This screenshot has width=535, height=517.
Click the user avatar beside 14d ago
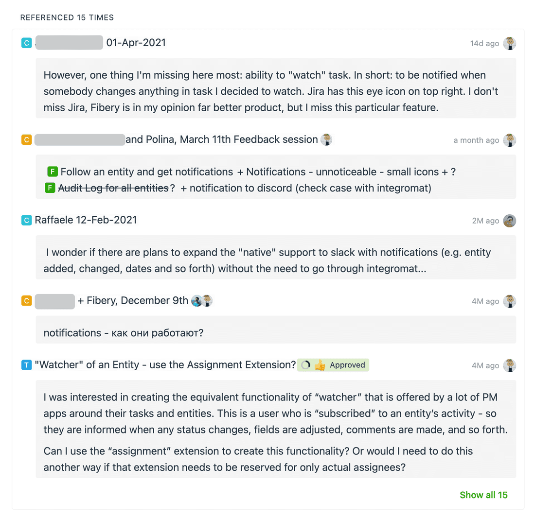(x=509, y=43)
